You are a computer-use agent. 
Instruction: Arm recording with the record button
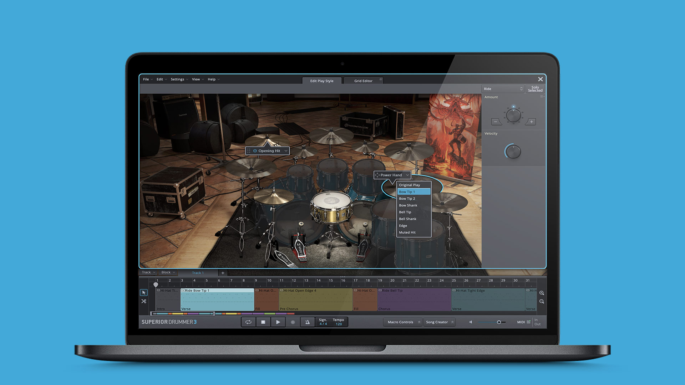(293, 322)
